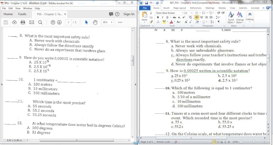Click the Redo icon in Word
Viewport: 273px width, 145px height.
(157, 3)
